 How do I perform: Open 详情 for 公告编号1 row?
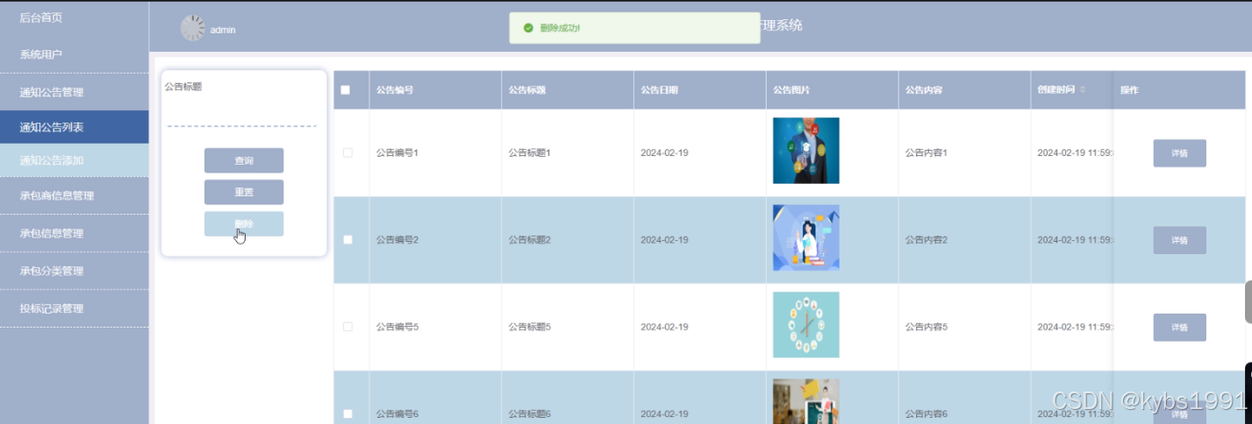click(1179, 152)
